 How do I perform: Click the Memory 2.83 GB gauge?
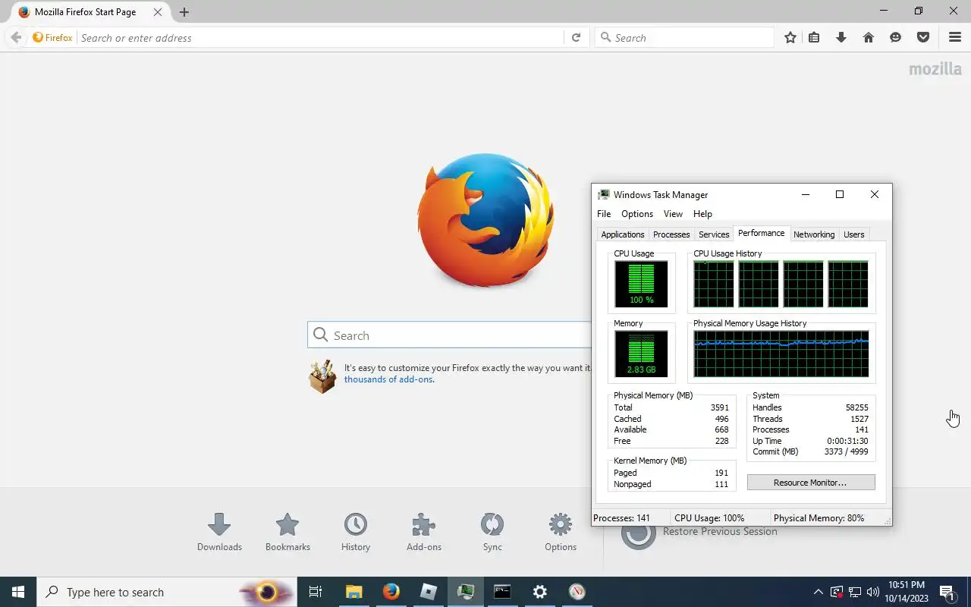click(x=641, y=354)
